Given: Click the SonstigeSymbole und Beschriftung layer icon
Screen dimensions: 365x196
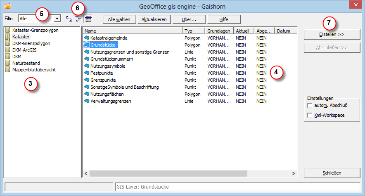Looking at the screenshot, I should pyautogui.click(x=87, y=87).
